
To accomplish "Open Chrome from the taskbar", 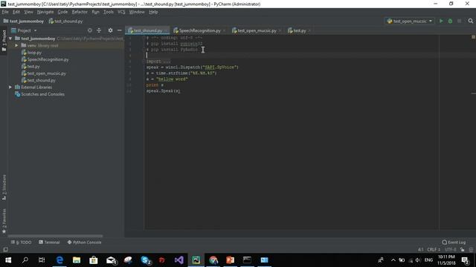I will 213,260.
